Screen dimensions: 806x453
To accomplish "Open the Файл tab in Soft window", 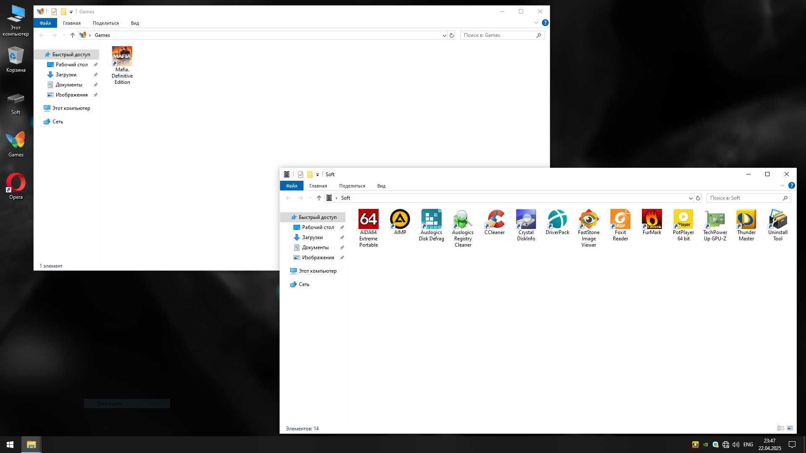I will (x=291, y=186).
